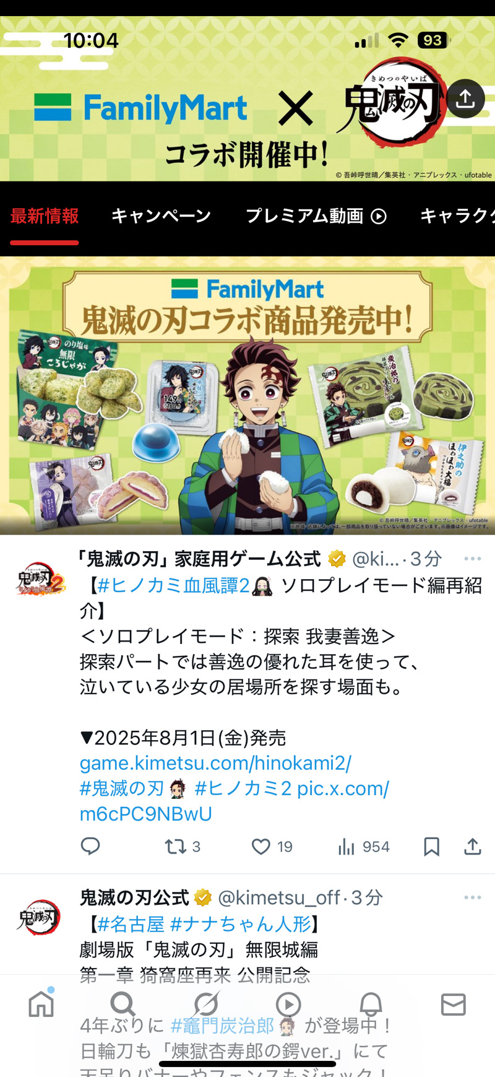Open the FamilyMart collab products banner image
The height and width of the screenshot is (1077, 495).
point(247,396)
